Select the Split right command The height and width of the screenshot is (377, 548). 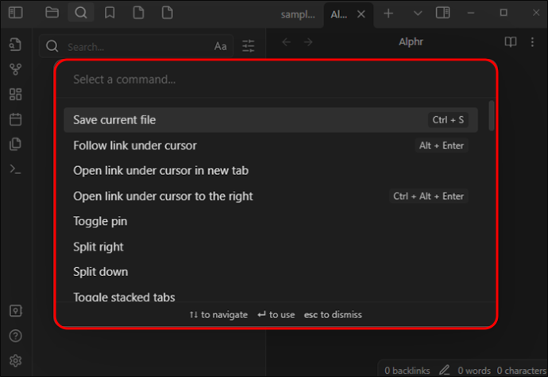[271, 247]
